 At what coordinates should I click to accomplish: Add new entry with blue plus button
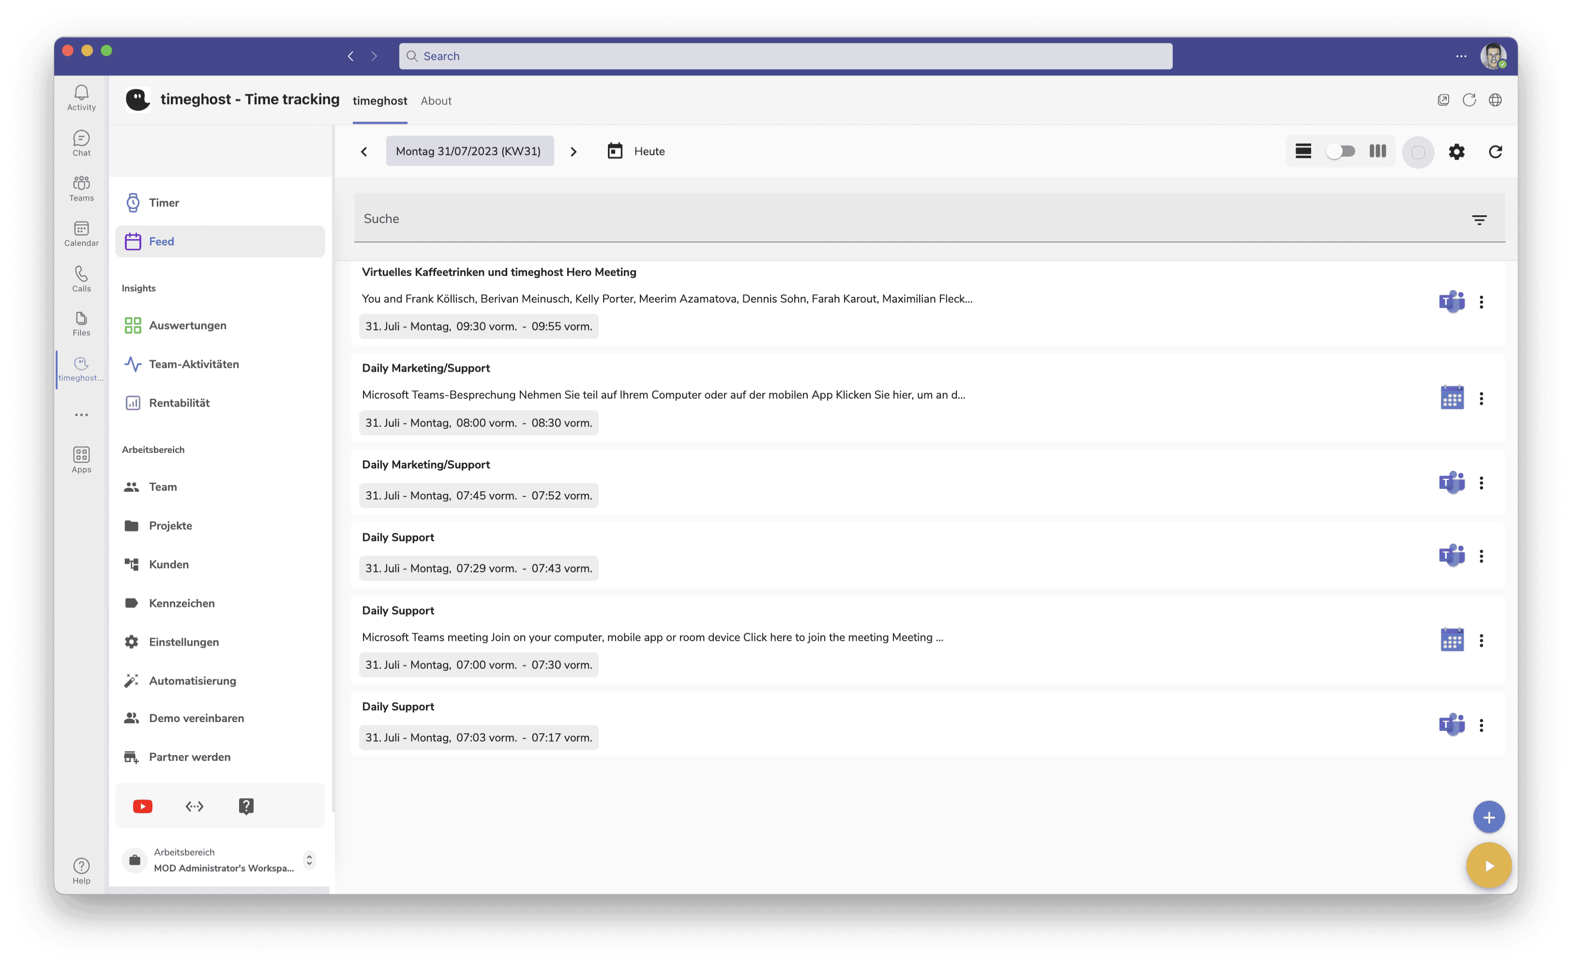click(1488, 817)
